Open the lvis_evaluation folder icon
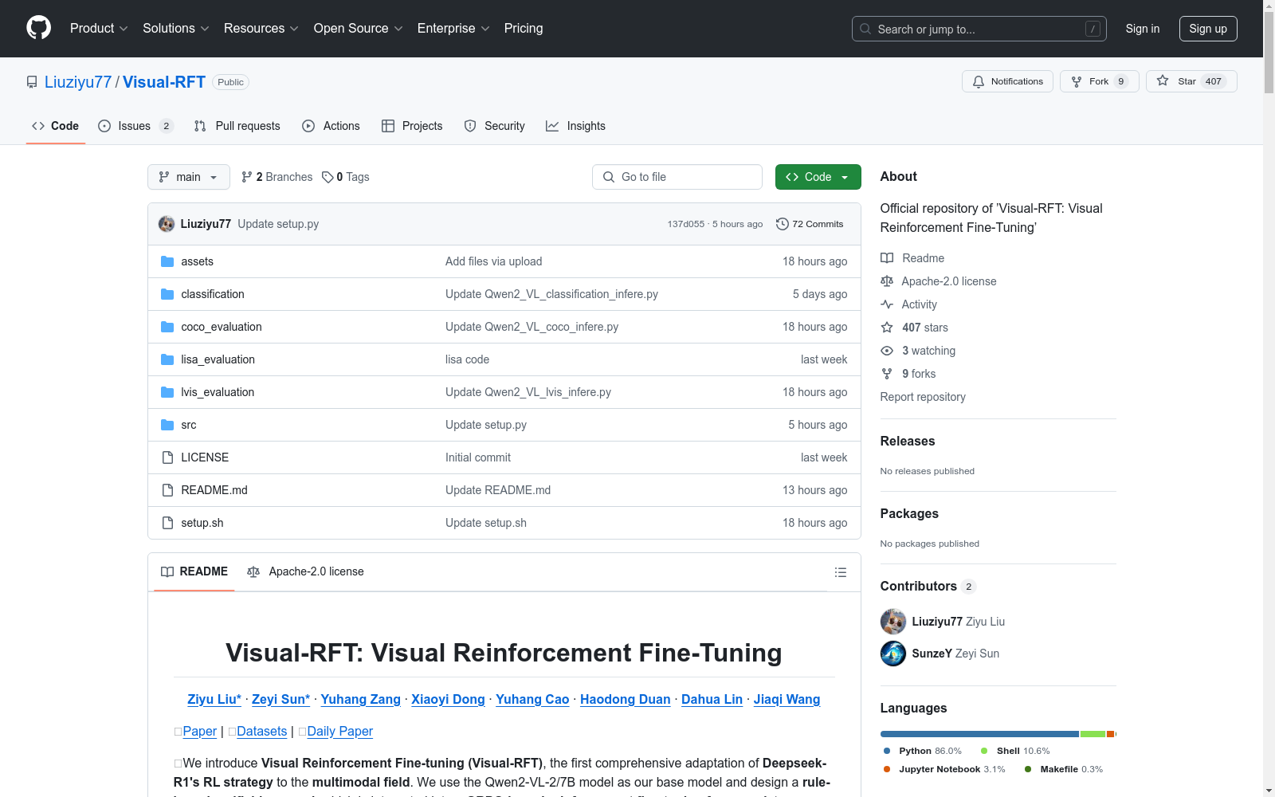 [167, 392]
